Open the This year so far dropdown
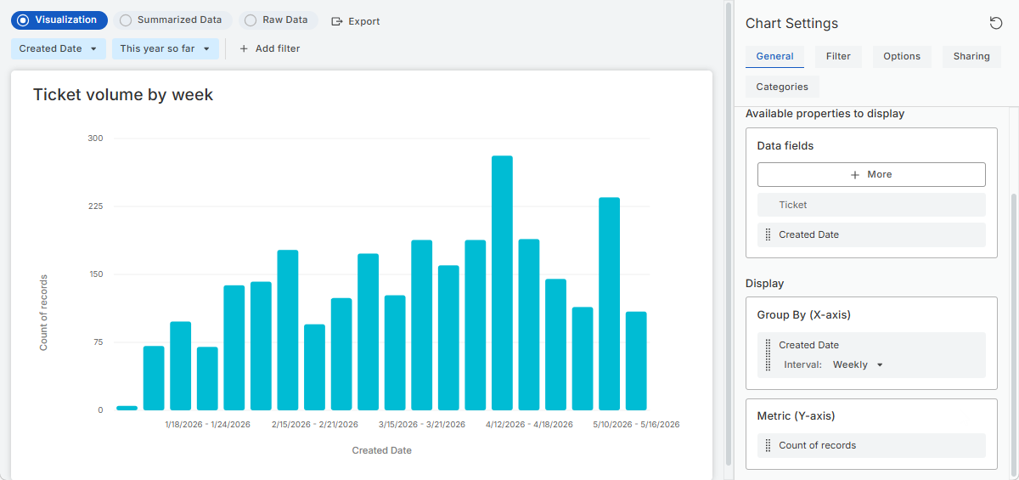 click(x=166, y=48)
